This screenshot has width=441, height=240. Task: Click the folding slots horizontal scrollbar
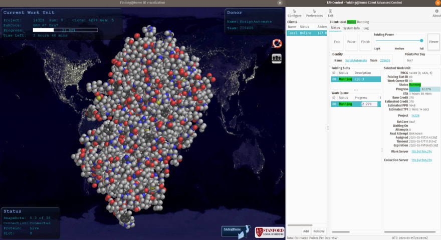pyautogui.click(x=341, y=232)
